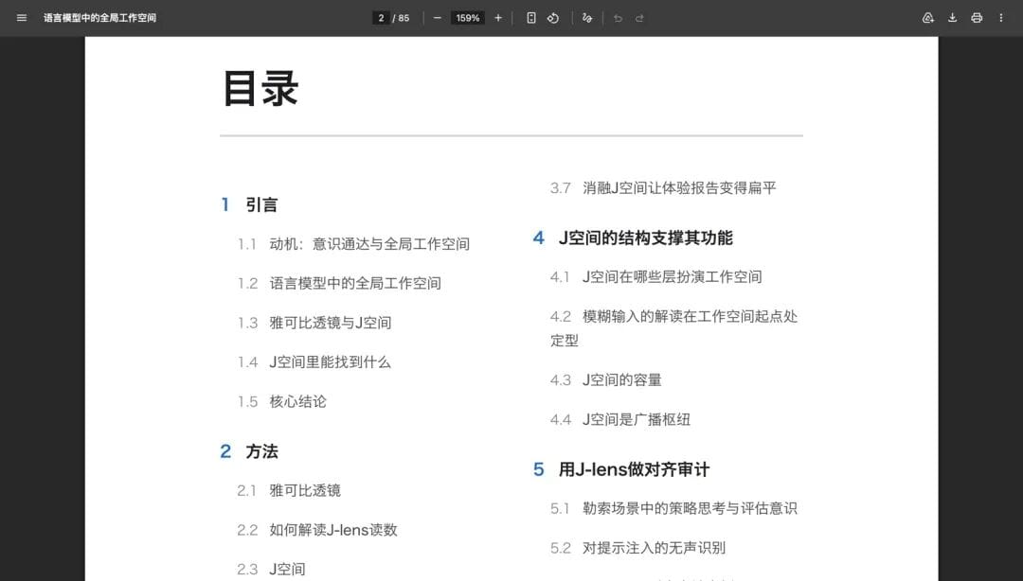Screen dimensions: 1023x581
Task: Click the zoom in plus icon
Action: [498, 18]
